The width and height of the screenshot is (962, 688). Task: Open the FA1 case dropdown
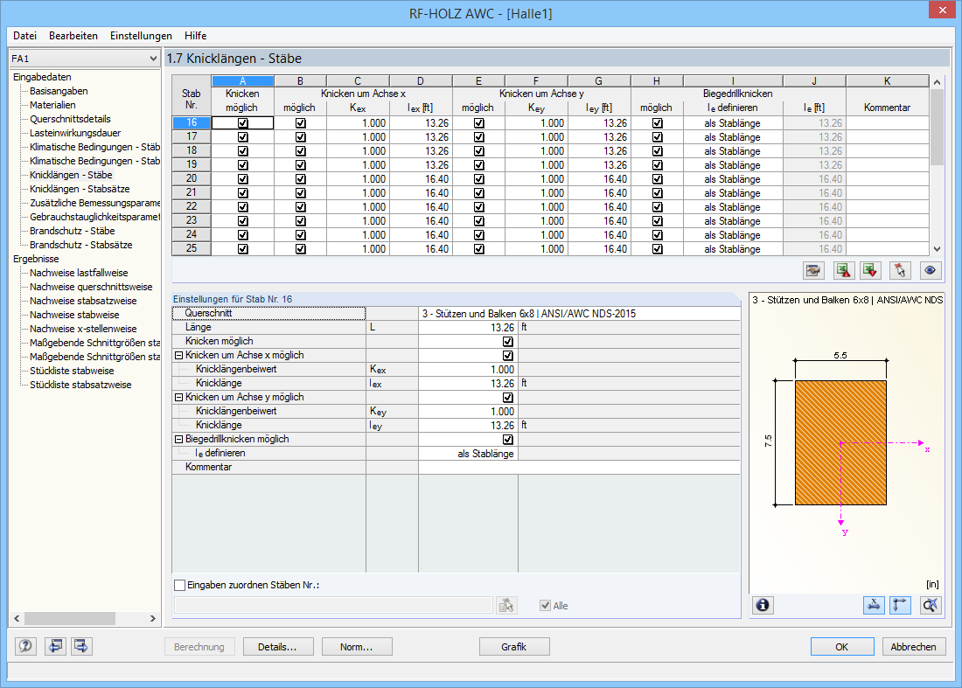tap(153, 59)
